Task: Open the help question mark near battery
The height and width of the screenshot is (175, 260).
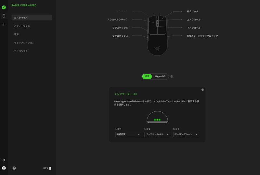Action: 14,168
